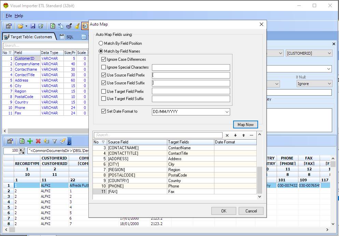The image size is (339, 236).
Task: Click the Use Source Field Suffix text field
Action: point(191,83)
